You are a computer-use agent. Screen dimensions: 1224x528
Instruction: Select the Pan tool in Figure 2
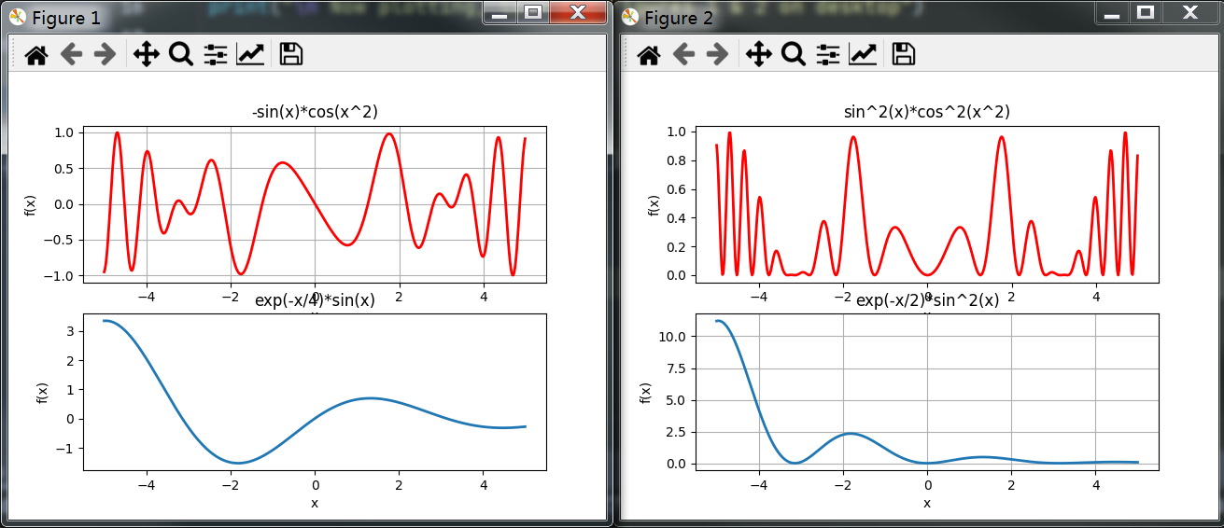[x=759, y=55]
